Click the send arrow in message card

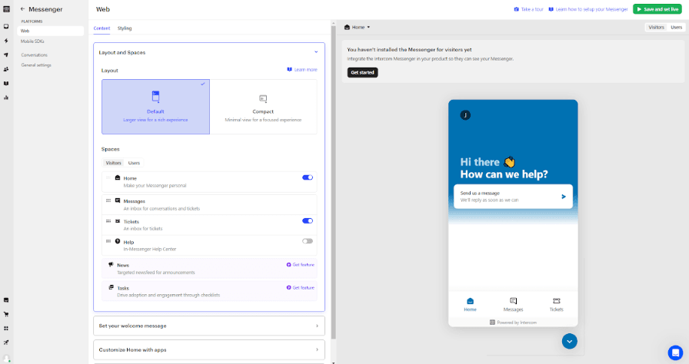coord(564,197)
